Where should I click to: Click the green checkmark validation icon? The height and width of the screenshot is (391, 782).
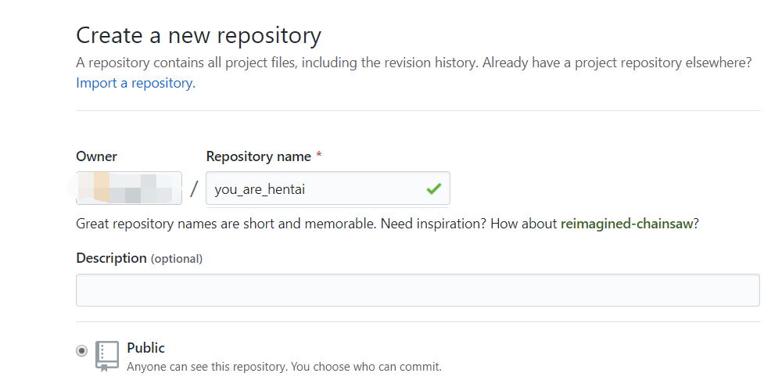(433, 188)
